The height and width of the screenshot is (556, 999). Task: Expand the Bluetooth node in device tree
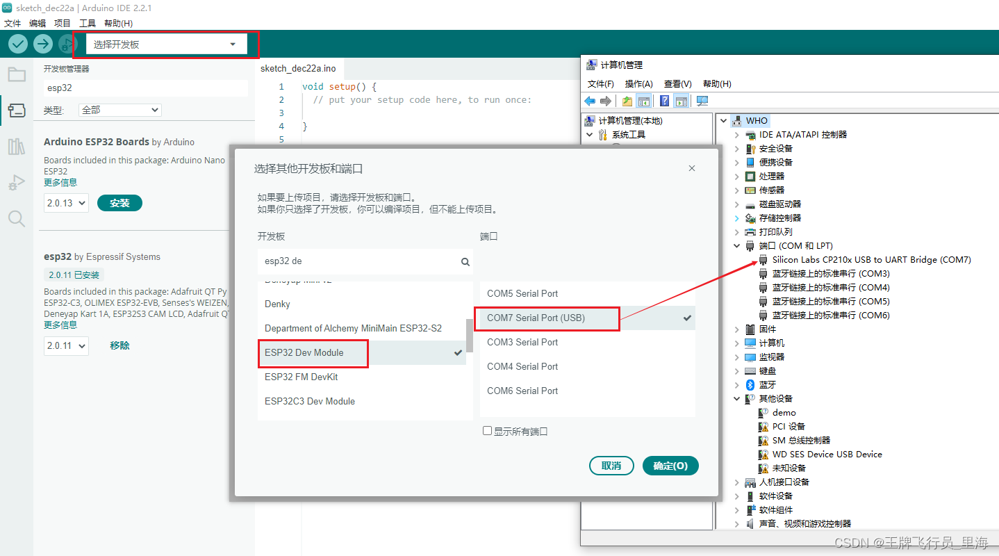[737, 385]
